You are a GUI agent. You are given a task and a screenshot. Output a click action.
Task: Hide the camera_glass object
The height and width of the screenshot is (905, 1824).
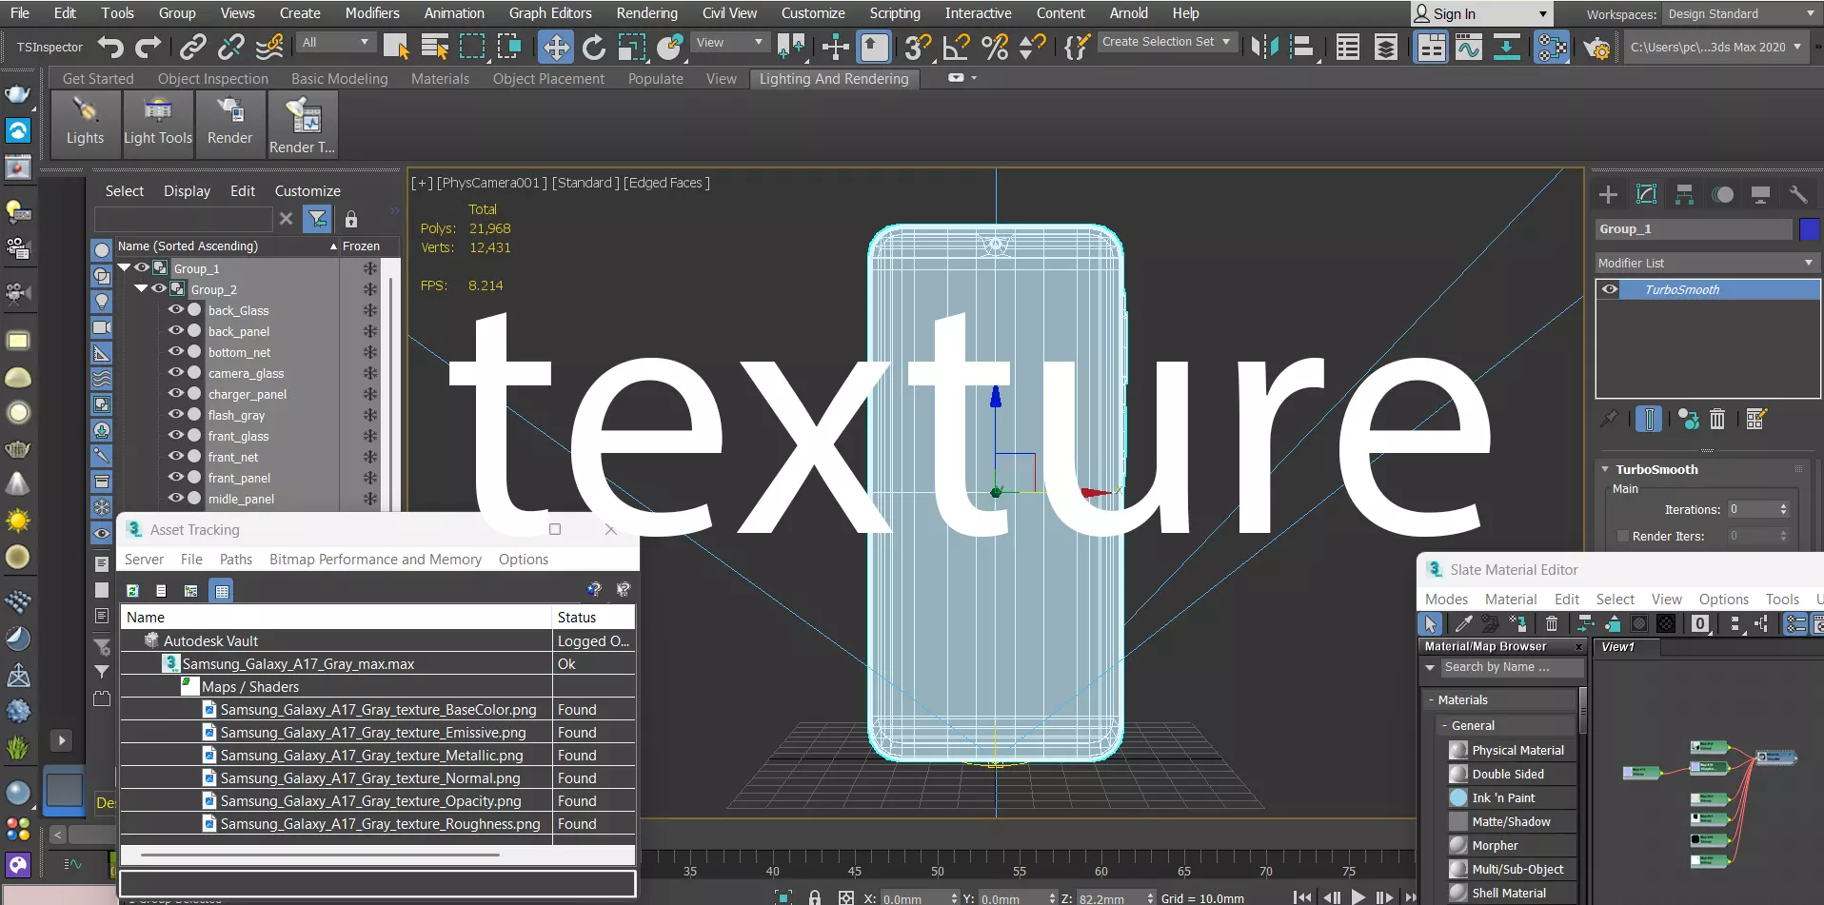176,372
